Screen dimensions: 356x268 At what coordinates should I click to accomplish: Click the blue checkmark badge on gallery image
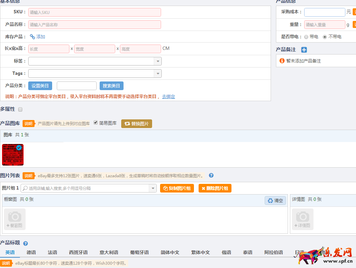[19, 147]
